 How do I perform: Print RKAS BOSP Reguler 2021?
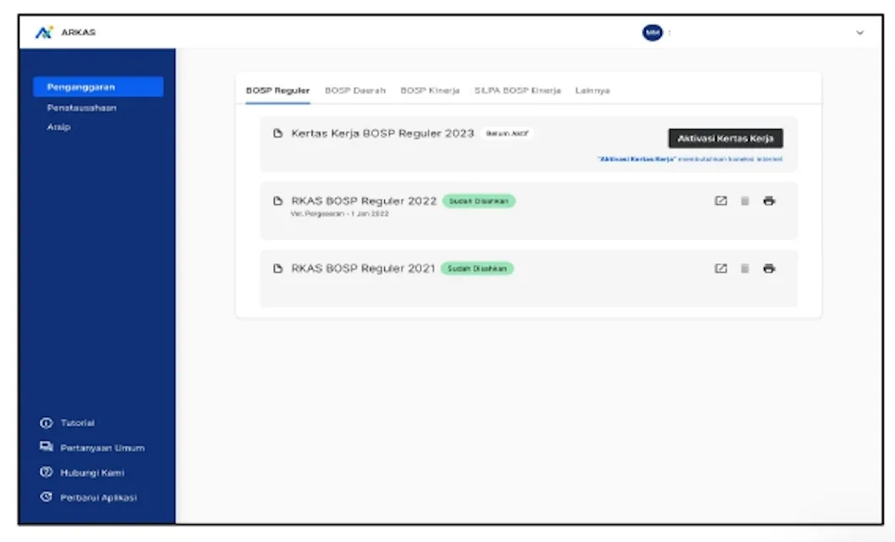tap(769, 268)
